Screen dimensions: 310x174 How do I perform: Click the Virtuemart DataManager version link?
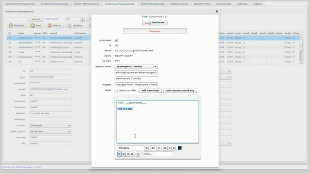pos(22,167)
